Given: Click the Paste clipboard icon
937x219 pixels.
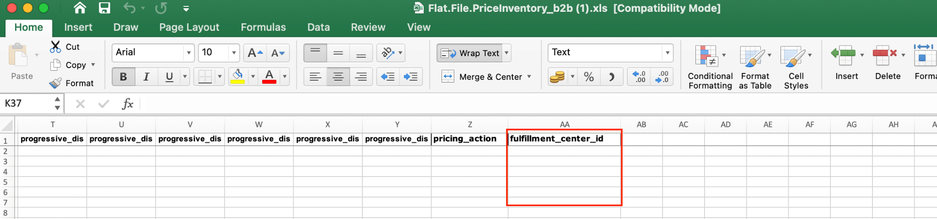Looking at the screenshot, I should tap(18, 56).
